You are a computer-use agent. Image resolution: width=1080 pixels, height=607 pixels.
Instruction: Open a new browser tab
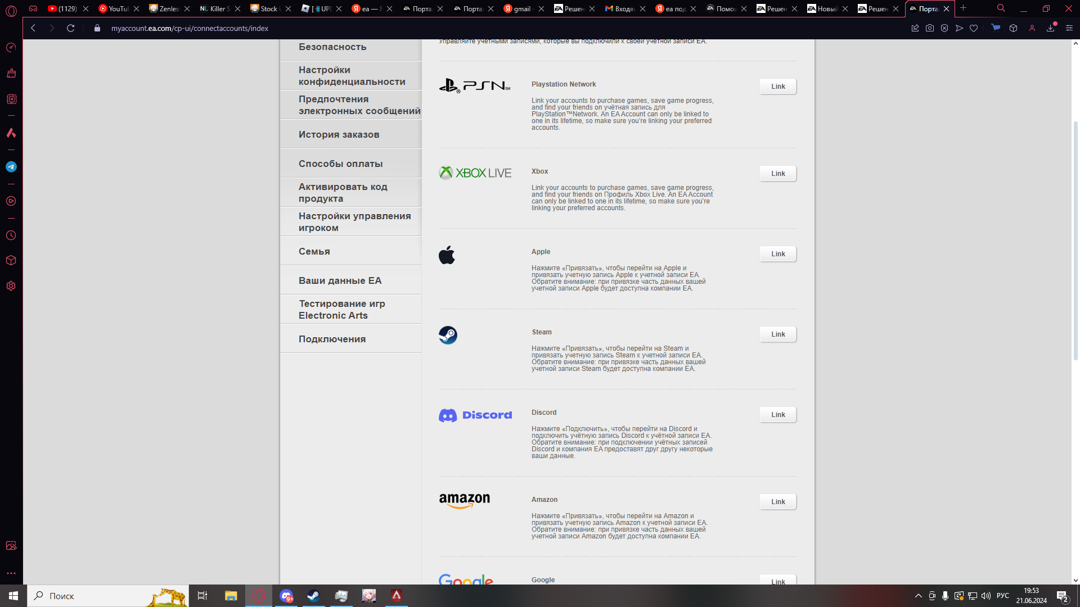tap(964, 8)
